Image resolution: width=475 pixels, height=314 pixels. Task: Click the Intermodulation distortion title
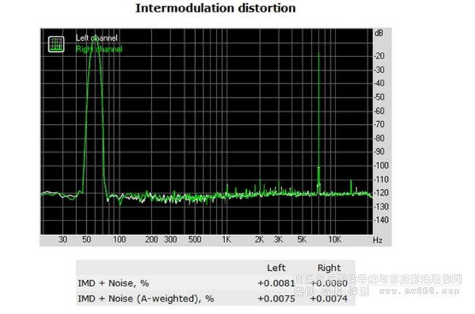(216, 9)
